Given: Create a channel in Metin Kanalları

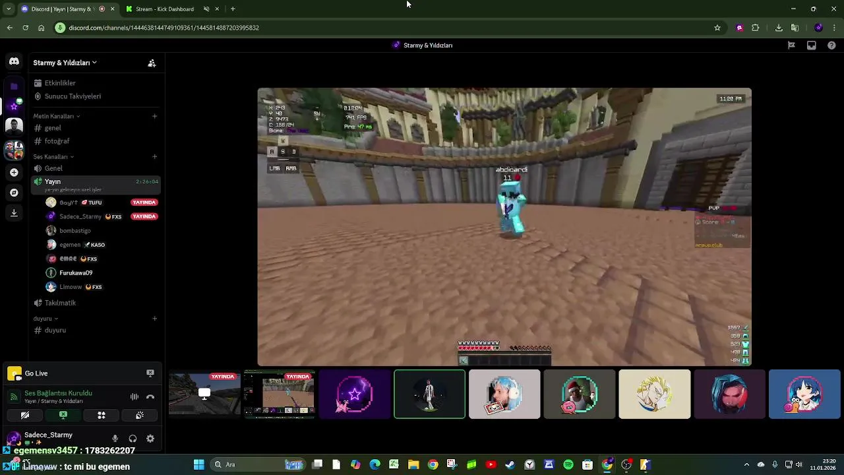Looking at the screenshot, I should click(154, 116).
